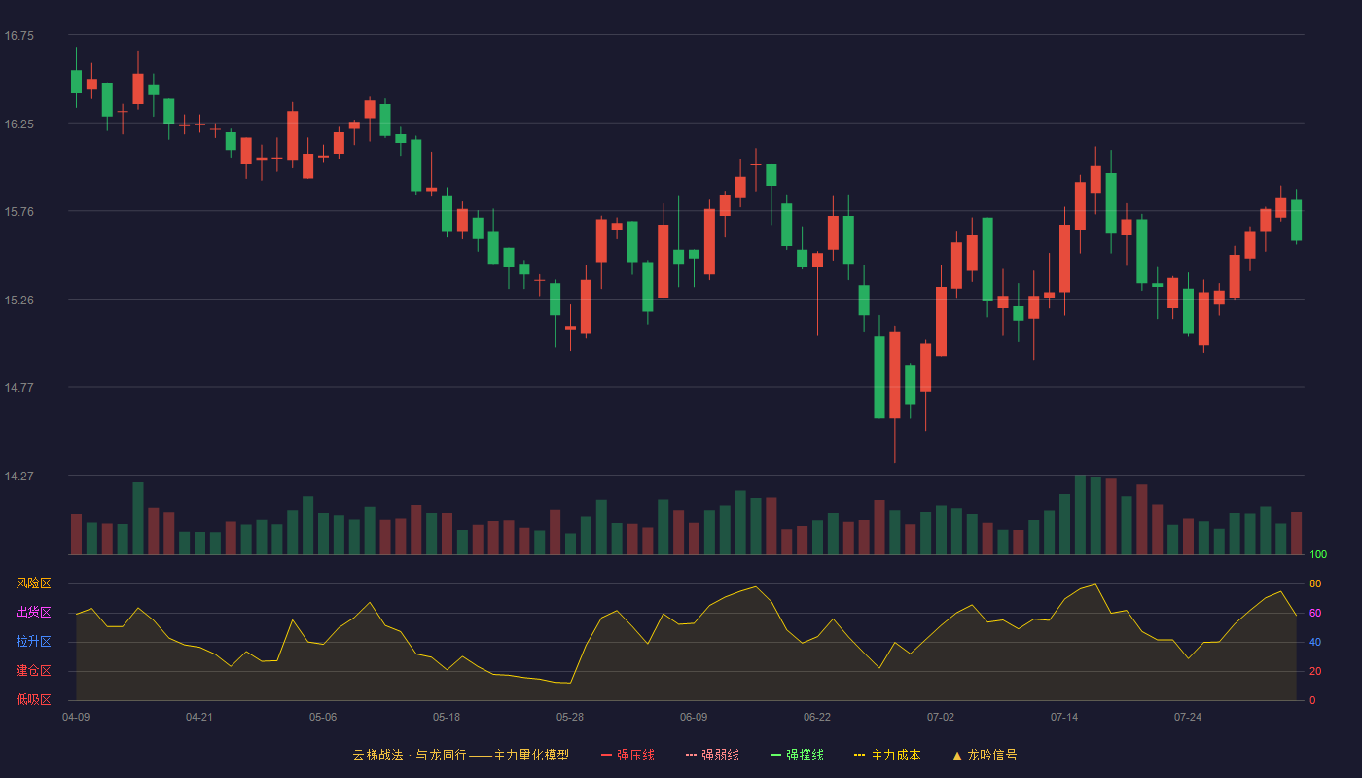The image size is (1362, 778).
Task: Select the 出货区 zone label
Action: (33, 613)
